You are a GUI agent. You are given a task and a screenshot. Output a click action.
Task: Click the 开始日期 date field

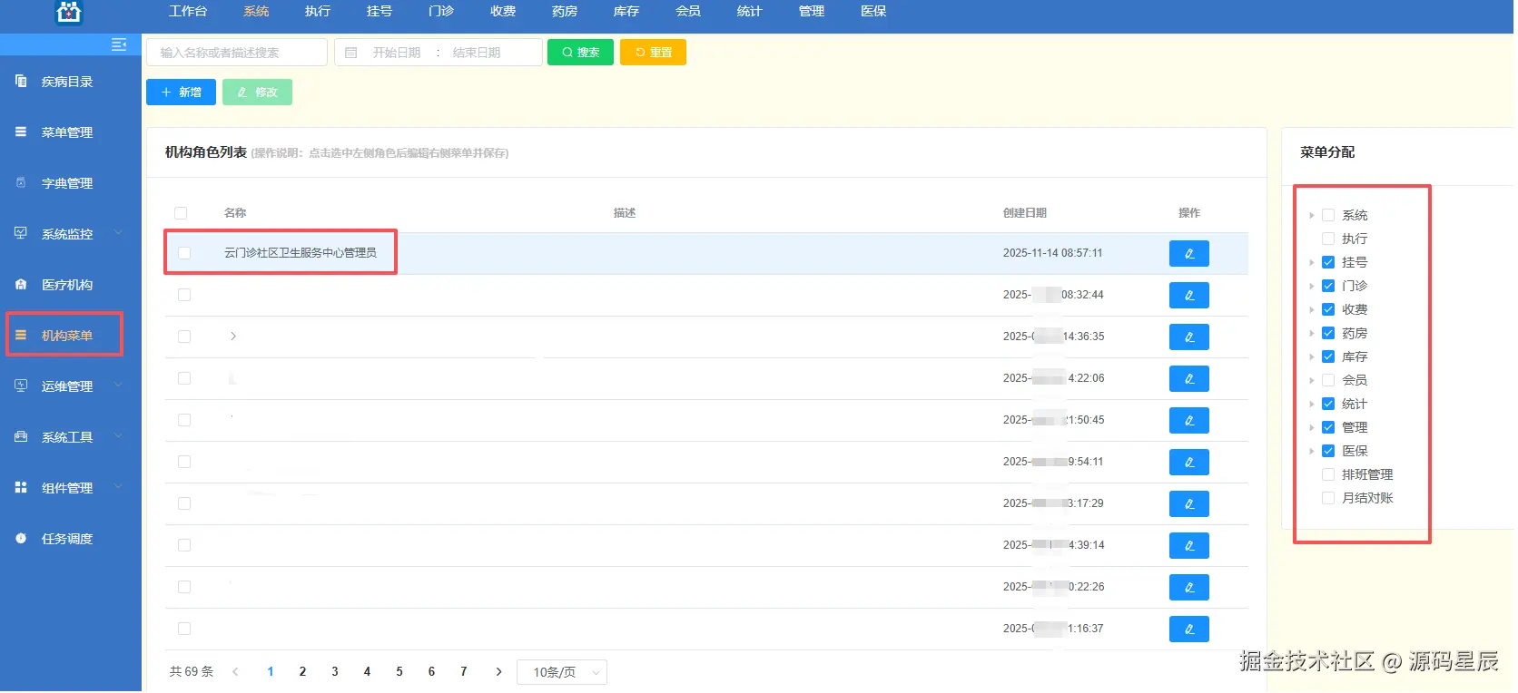(x=397, y=53)
